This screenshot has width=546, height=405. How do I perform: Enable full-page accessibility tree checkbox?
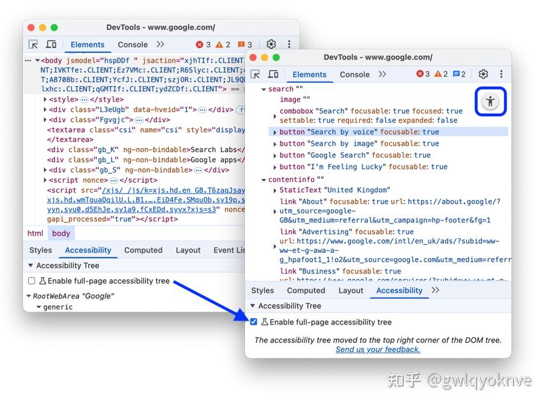(x=254, y=321)
